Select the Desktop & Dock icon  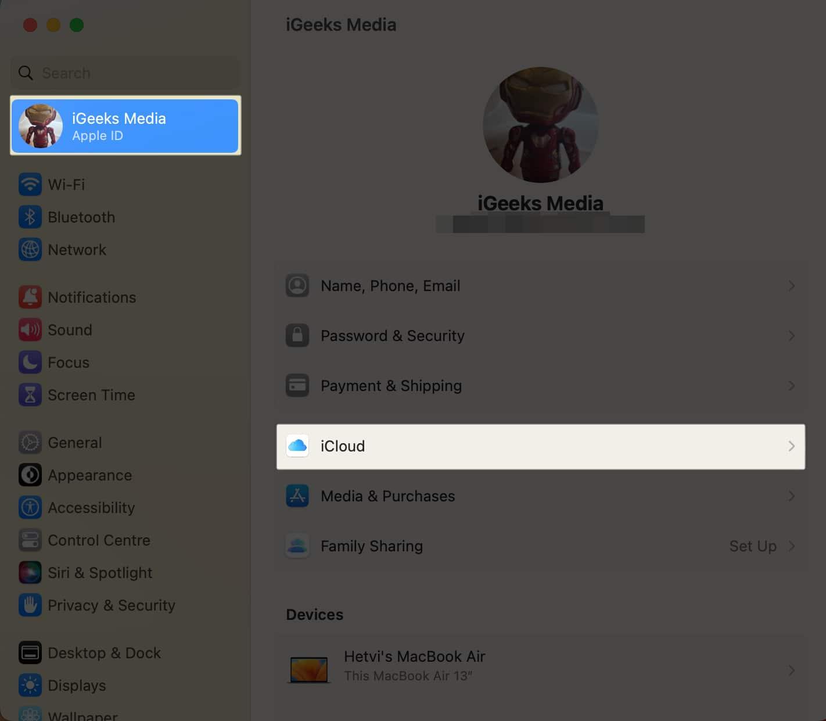[x=30, y=653]
